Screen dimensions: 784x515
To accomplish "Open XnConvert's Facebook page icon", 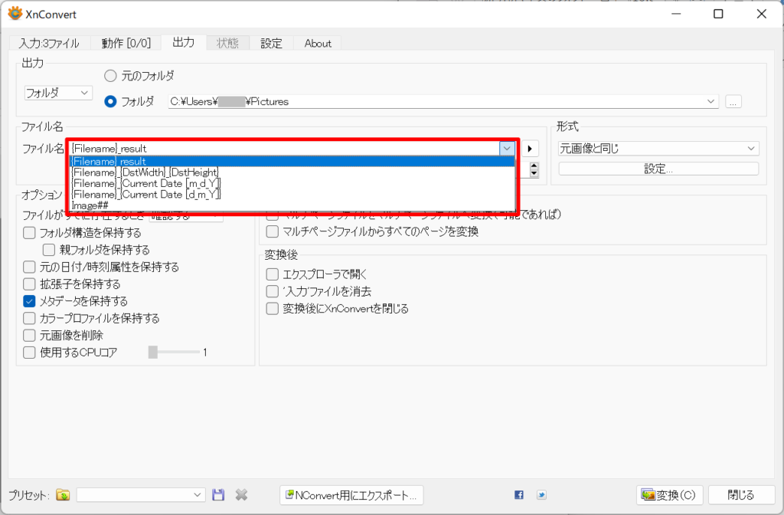I will (x=519, y=494).
